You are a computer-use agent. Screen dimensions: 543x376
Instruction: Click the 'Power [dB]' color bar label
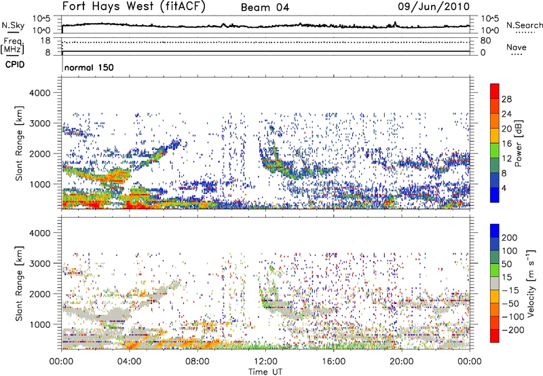tap(519, 143)
